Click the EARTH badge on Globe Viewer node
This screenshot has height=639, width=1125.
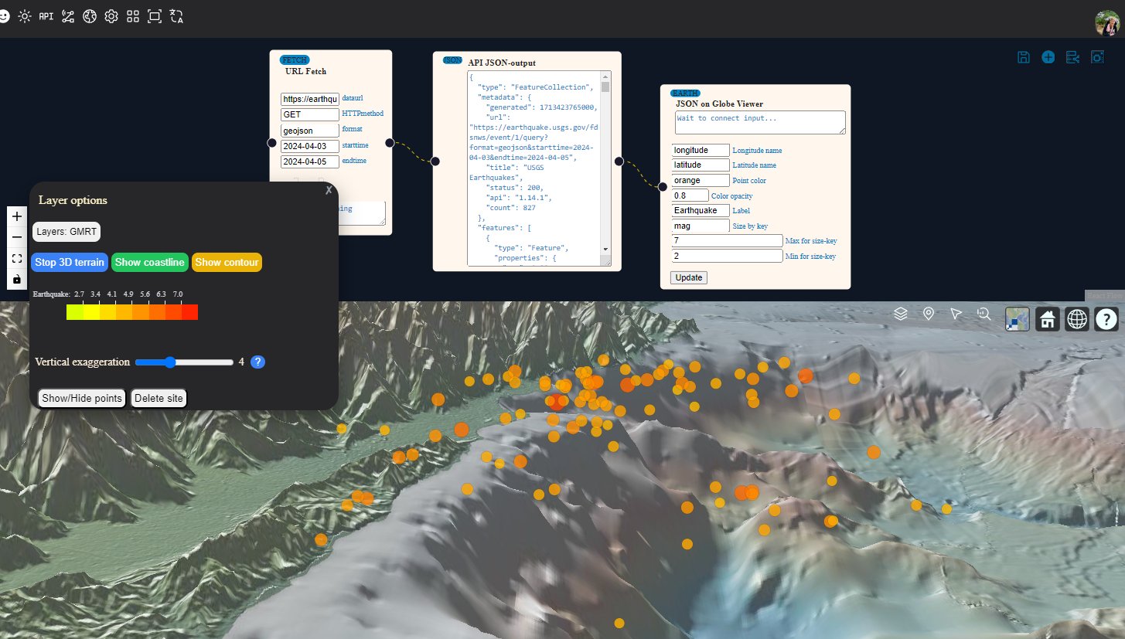point(685,93)
